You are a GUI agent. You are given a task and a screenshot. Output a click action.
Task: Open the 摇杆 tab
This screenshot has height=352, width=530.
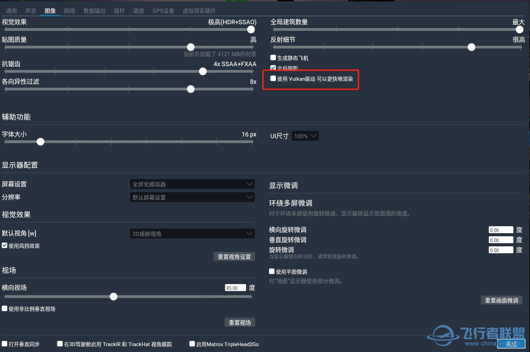pyautogui.click(x=119, y=11)
